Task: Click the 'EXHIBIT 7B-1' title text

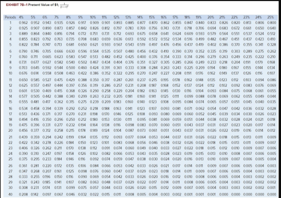Action: click(x=17, y=5)
